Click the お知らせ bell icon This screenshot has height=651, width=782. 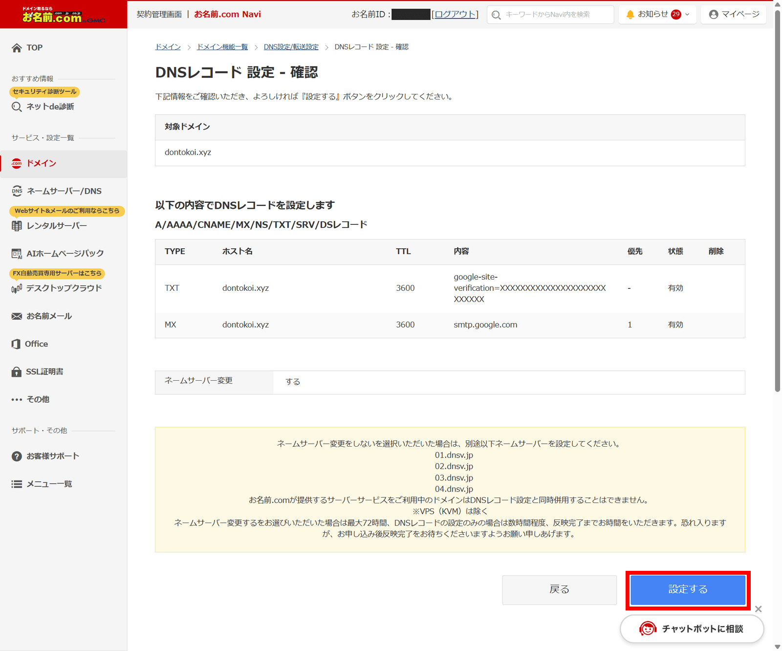[x=630, y=15]
